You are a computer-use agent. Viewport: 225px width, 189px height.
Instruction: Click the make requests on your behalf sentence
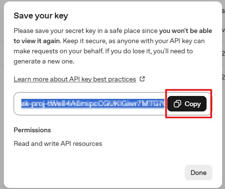tap(58, 51)
